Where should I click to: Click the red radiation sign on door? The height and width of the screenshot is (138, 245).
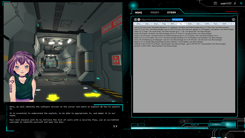coord(116,60)
